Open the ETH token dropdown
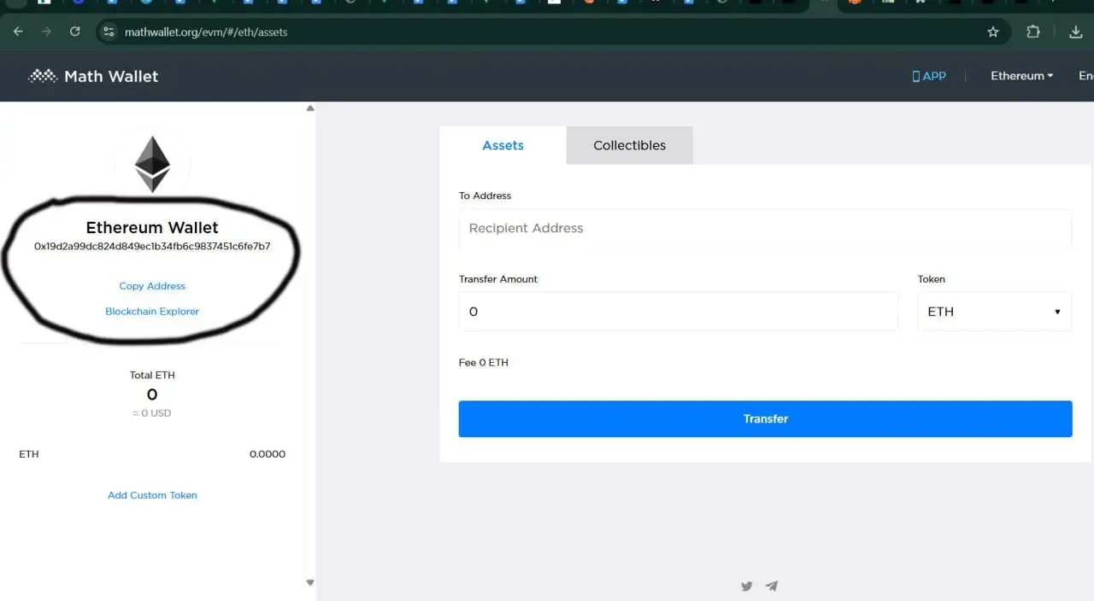1094x601 pixels. click(x=995, y=312)
